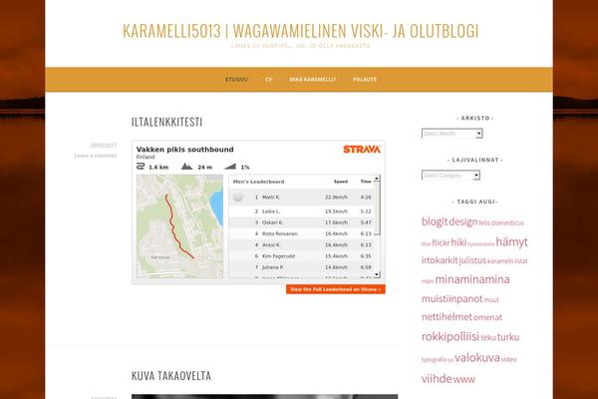Click the Vakken pikis southbound segment title
Image resolution: width=598 pixels, height=399 pixels.
(x=185, y=150)
